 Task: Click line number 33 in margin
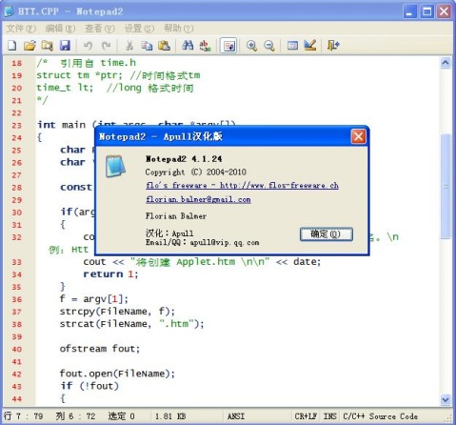(x=17, y=262)
